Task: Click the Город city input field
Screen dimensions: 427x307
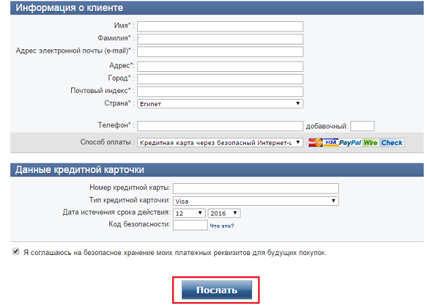Action: [x=220, y=79]
